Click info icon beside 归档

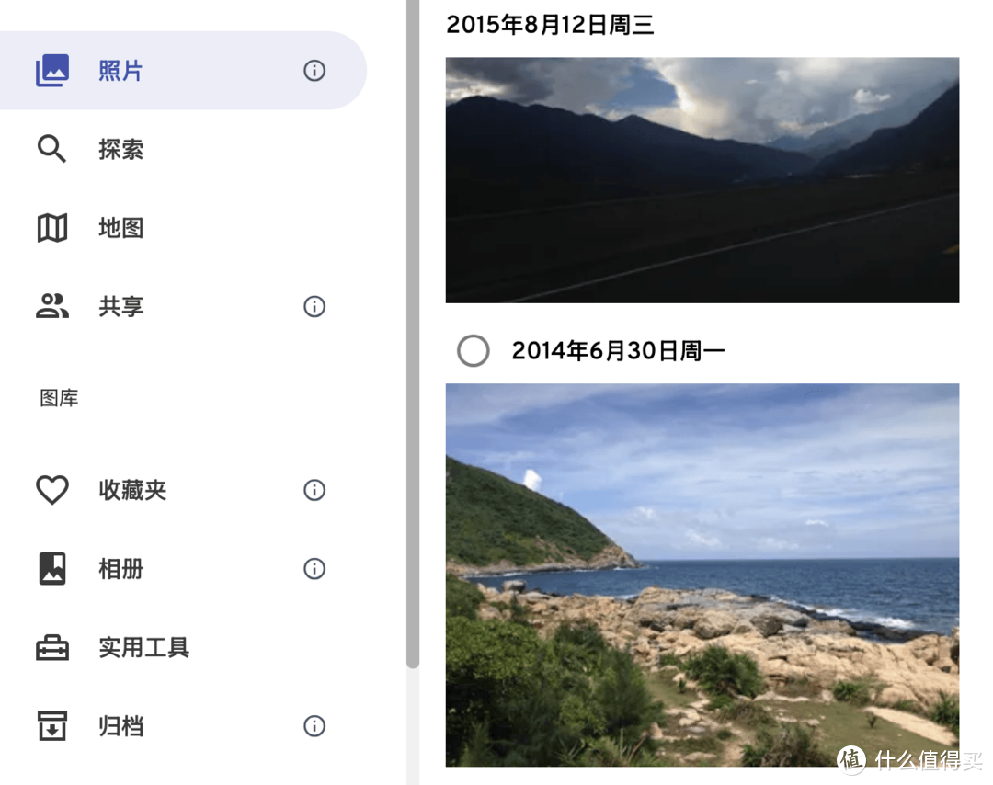314,726
